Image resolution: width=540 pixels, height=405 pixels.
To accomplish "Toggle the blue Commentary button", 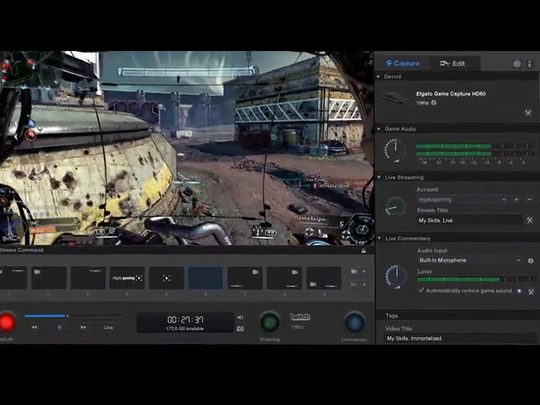I will pyautogui.click(x=354, y=322).
